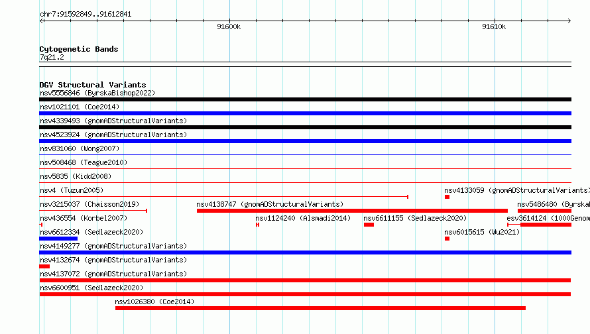Screen dimensions: 590x334
Task: Click the 7q21.2 band label
Action: [52, 57]
